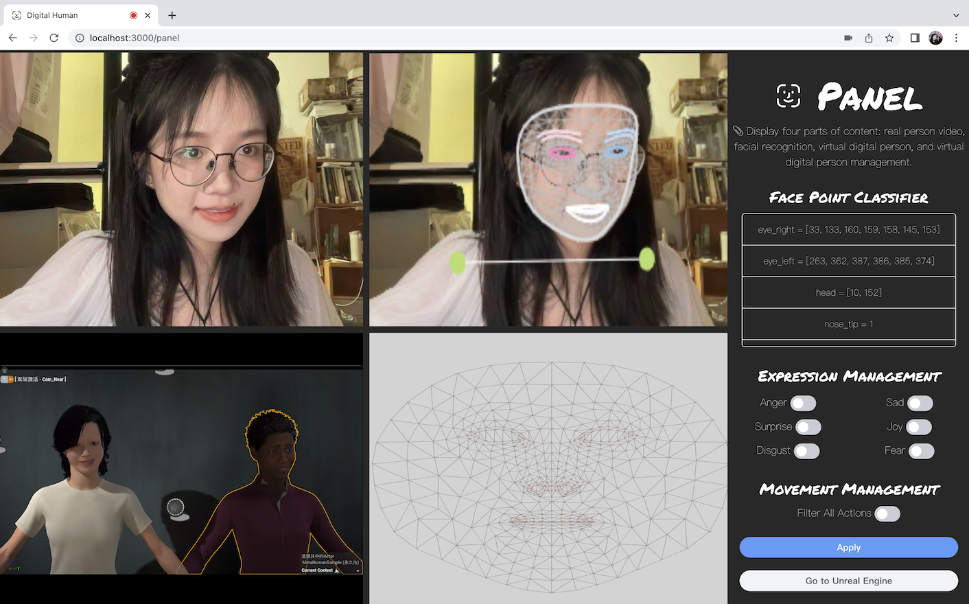Open the site information dropdown near the URL
This screenshot has height=604, width=969.
[80, 38]
